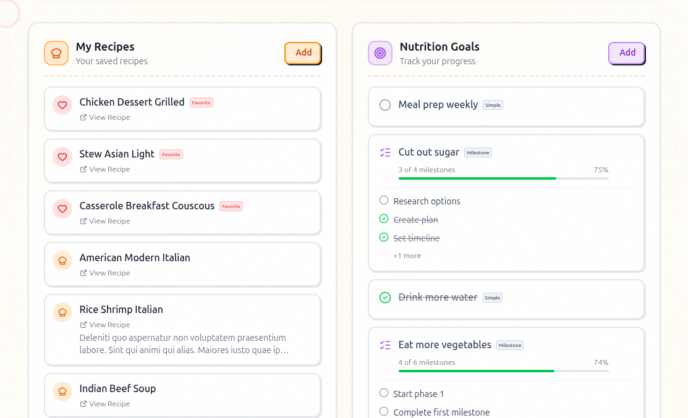Click the checklist icon beside Cut out sugar
This screenshot has width=688, height=418.
pyautogui.click(x=385, y=152)
